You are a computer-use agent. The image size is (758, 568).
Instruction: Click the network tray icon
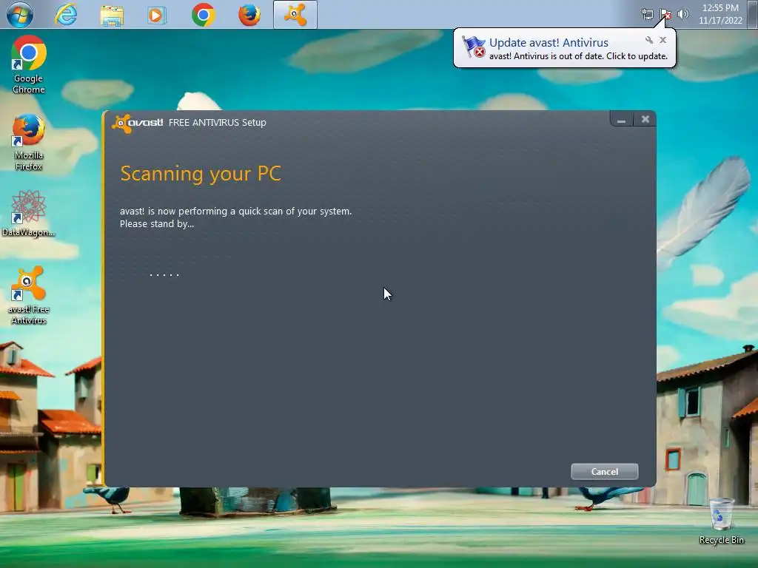pyautogui.click(x=647, y=14)
